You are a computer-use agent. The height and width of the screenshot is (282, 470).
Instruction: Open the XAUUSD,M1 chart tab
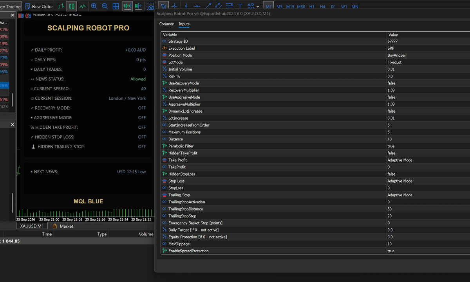32,226
